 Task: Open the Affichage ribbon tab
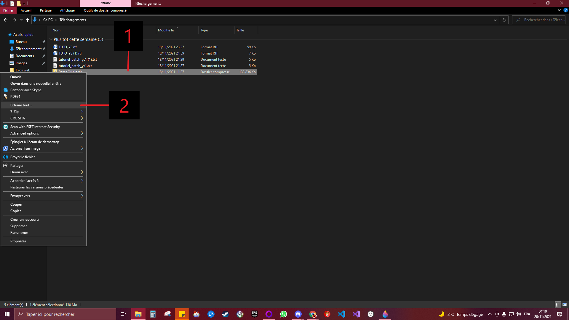click(67, 10)
